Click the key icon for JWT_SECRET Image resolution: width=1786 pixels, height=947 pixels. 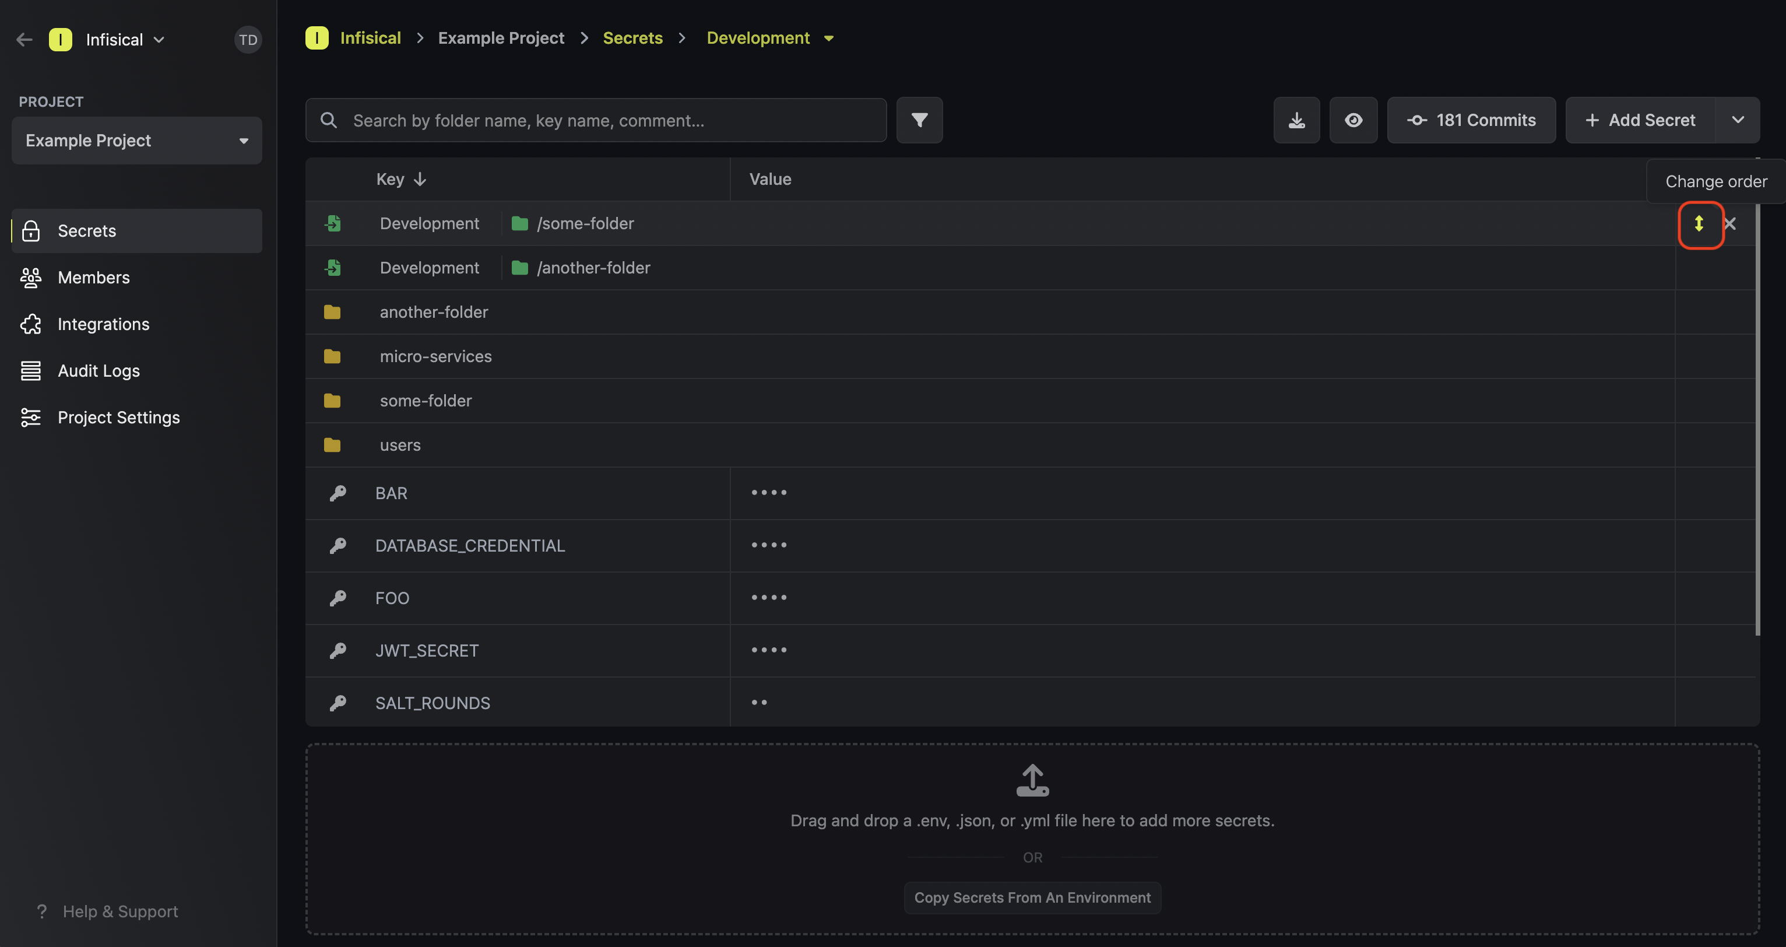(337, 650)
